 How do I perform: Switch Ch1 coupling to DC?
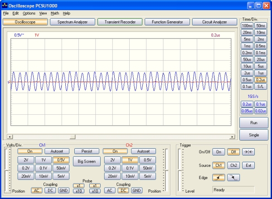point(51,190)
